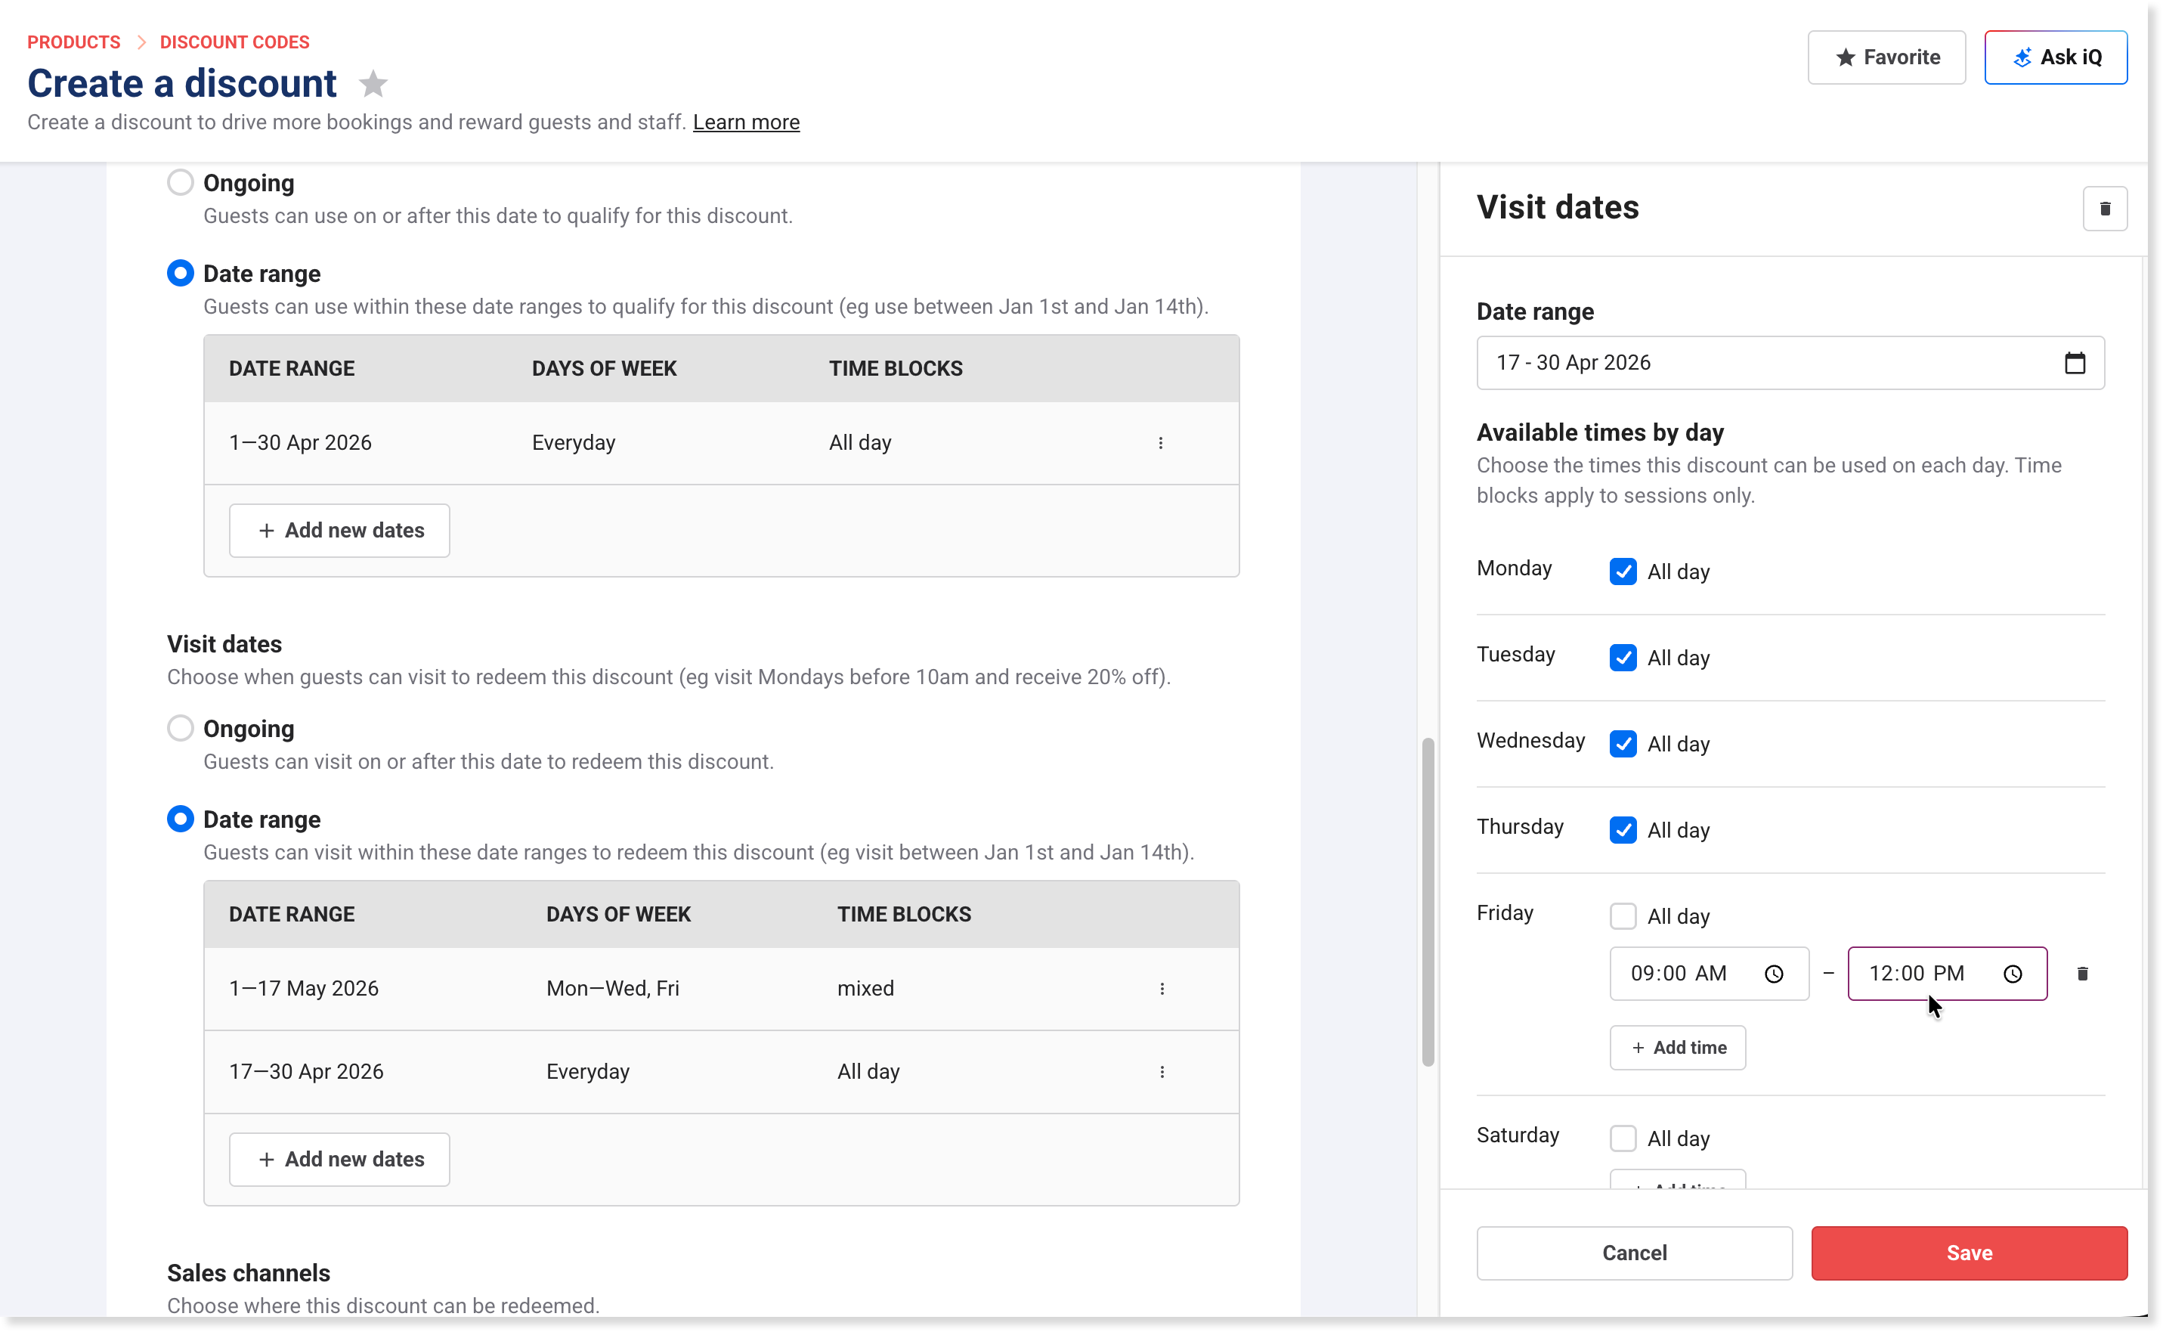
Task: Delete visit dates with header trash icon
Action: pos(2104,209)
